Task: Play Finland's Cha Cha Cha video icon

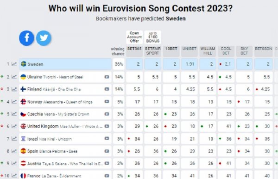Action: pos(107,89)
